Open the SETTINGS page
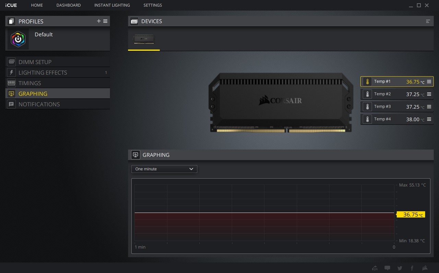 click(x=153, y=5)
